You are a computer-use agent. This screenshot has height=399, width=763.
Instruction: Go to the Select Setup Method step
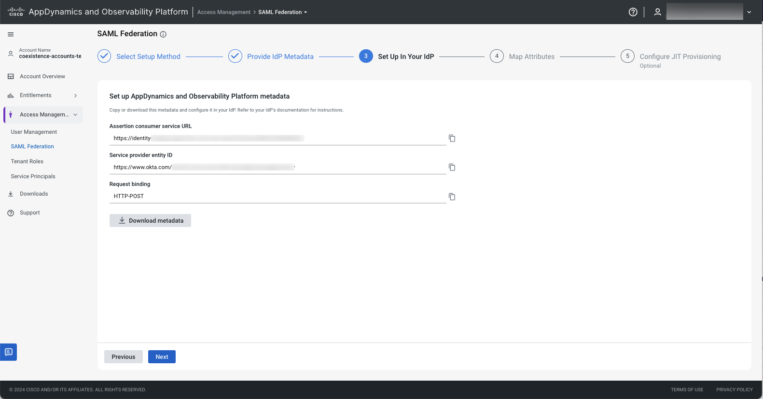pyautogui.click(x=148, y=57)
